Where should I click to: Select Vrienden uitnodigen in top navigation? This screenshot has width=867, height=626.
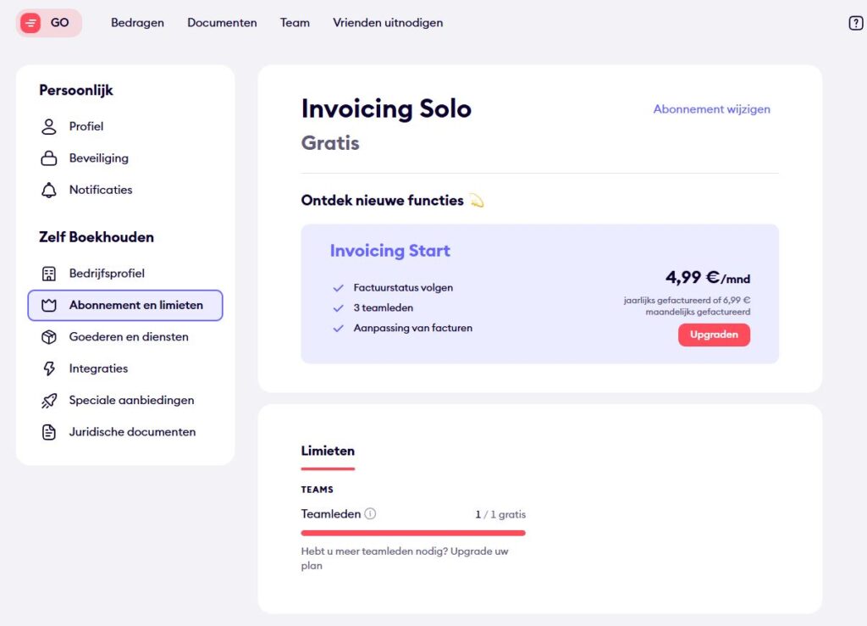point(388,23)
